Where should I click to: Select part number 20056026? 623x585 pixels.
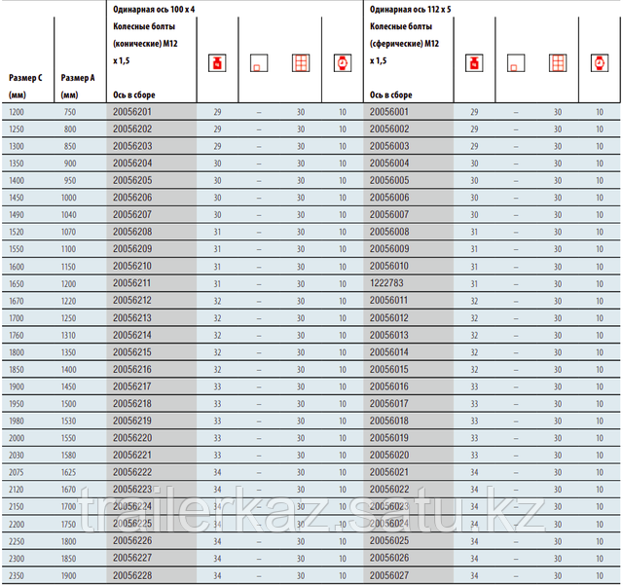click(x=389, y=558)
